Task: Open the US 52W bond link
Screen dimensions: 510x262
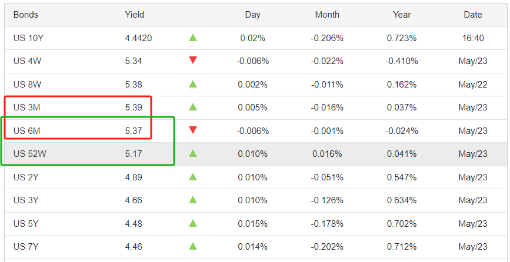Action: tap(29, 154)
